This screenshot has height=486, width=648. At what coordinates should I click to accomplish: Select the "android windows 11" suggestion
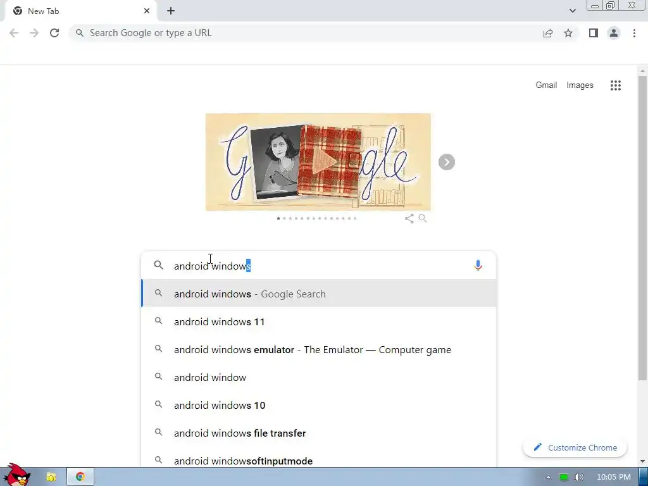tap(318, 321)
